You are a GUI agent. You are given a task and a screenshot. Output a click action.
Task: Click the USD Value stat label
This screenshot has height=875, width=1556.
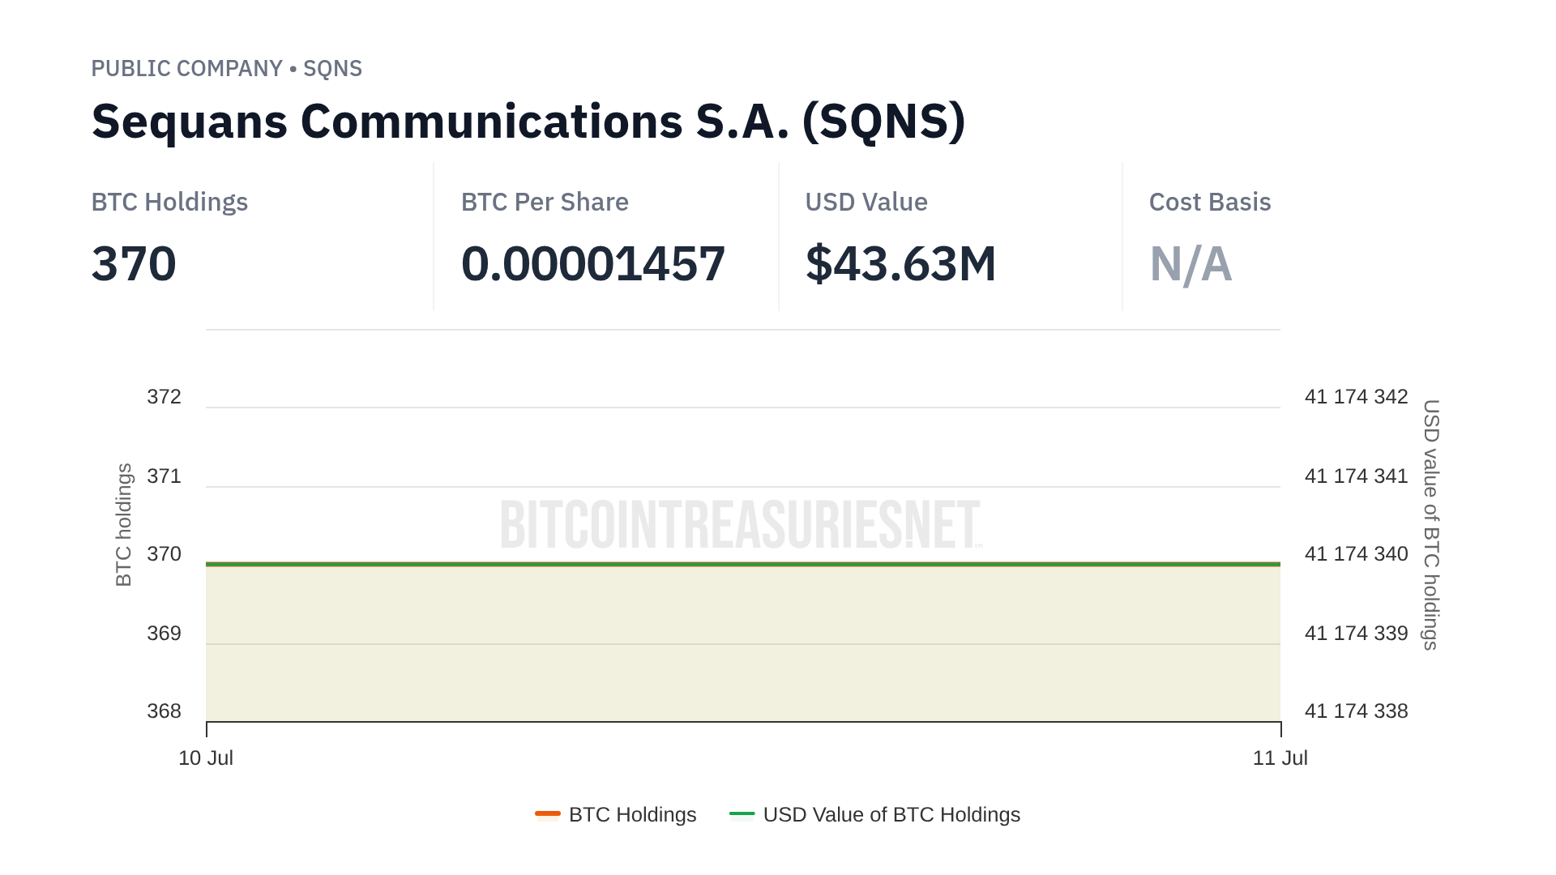[866, 202]
